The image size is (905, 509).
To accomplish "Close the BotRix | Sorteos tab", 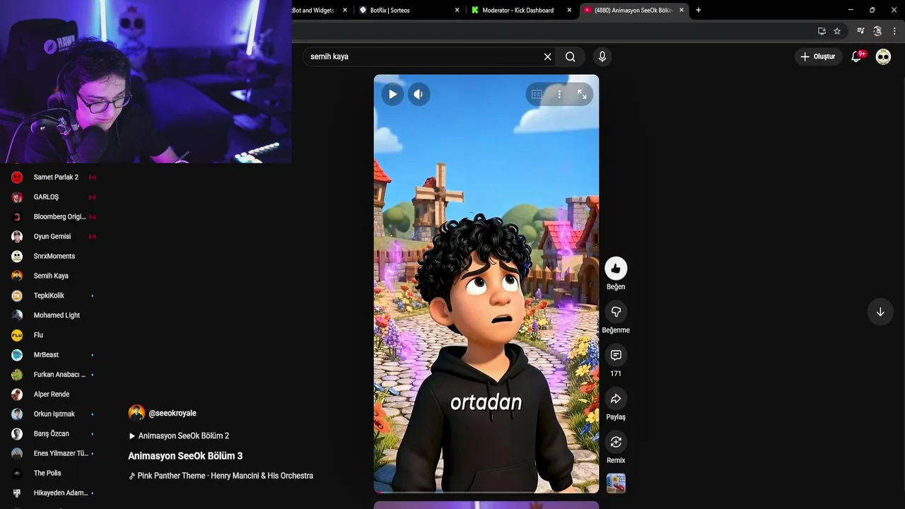I will 457,10.
